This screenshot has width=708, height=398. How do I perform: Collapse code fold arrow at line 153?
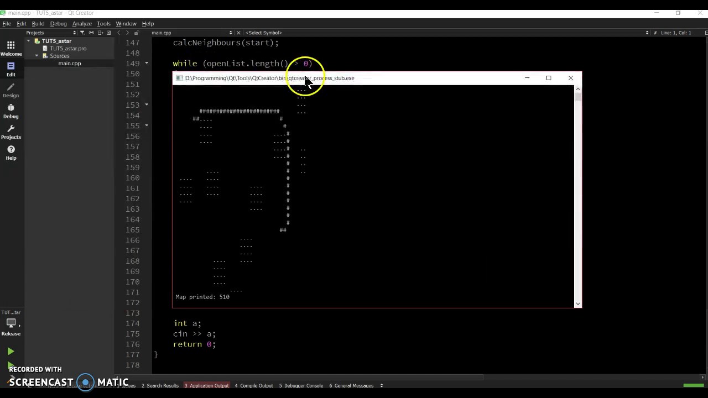(x=147, y=104)
